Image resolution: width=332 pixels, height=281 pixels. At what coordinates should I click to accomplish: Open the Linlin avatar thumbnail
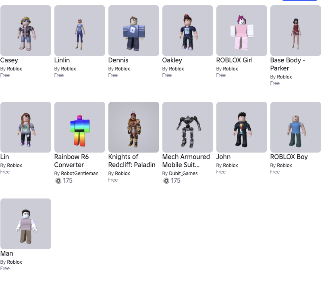80,31
